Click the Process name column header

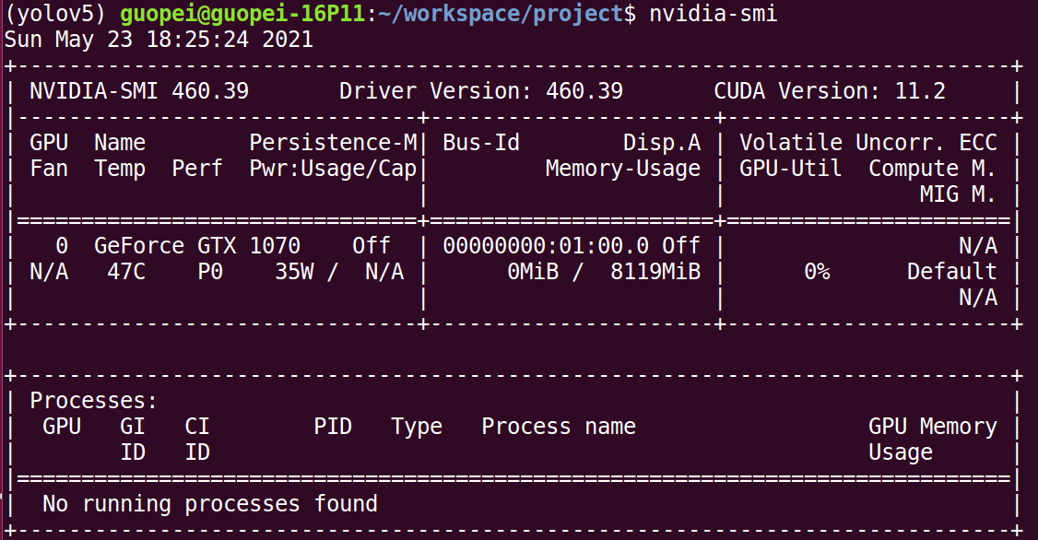tap(559, 426)
